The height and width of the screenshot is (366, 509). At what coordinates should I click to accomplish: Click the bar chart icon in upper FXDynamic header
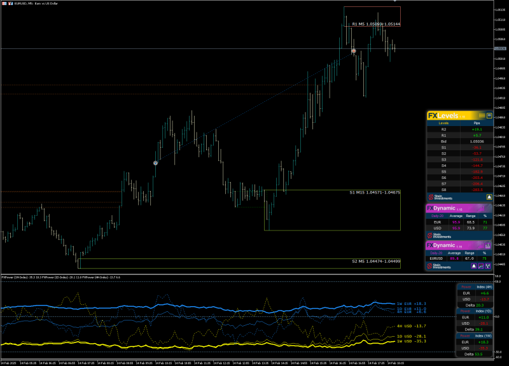coord(482,208)
